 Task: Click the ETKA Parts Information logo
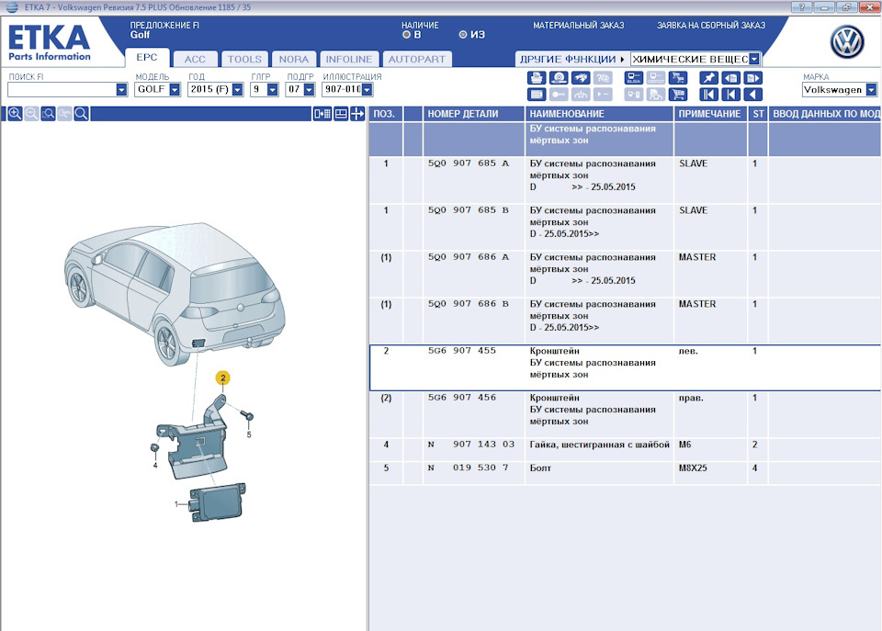pos(50,43)
